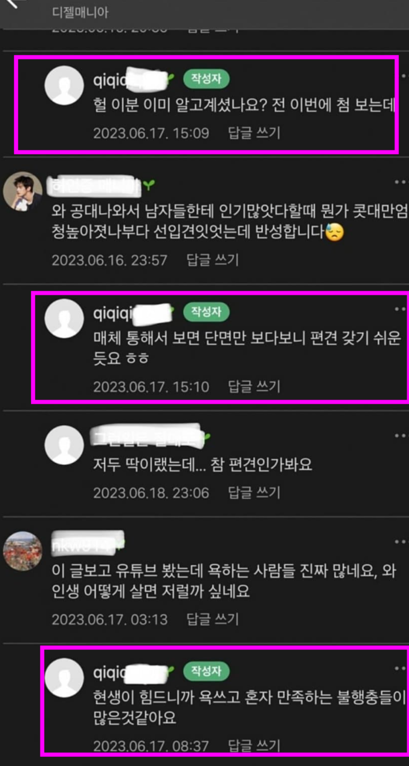Screen dimensions: 409x766
Task: Tap the default avatar on the 15:09 comment
Action: tap(64, 86)
